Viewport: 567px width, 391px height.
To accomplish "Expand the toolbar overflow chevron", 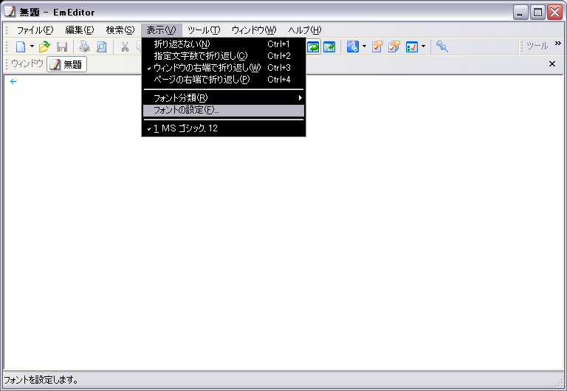I will pos(558,44).
